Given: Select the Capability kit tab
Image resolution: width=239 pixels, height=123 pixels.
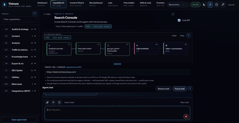Looking at the screenshot, I should (58, 4).
